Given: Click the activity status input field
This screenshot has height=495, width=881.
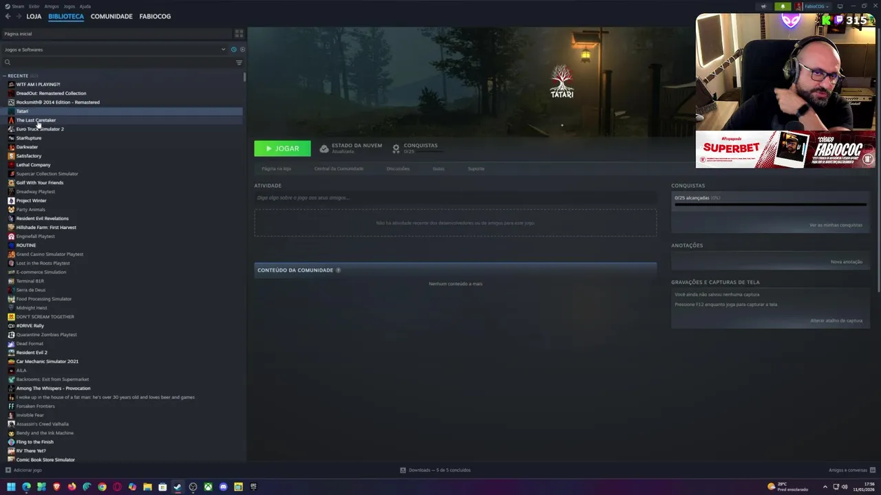Looking at the screenshot, I should pos(455,198).
